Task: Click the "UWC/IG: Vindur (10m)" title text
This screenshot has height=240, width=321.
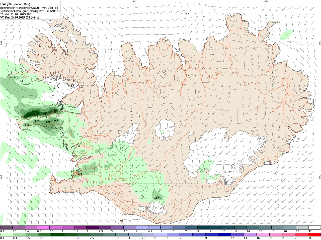Action: (x=15, y=4)
